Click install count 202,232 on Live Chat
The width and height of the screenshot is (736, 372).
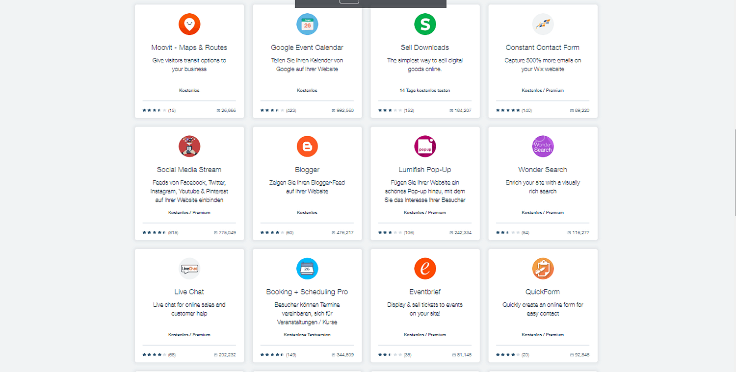(x=225, y=355)
